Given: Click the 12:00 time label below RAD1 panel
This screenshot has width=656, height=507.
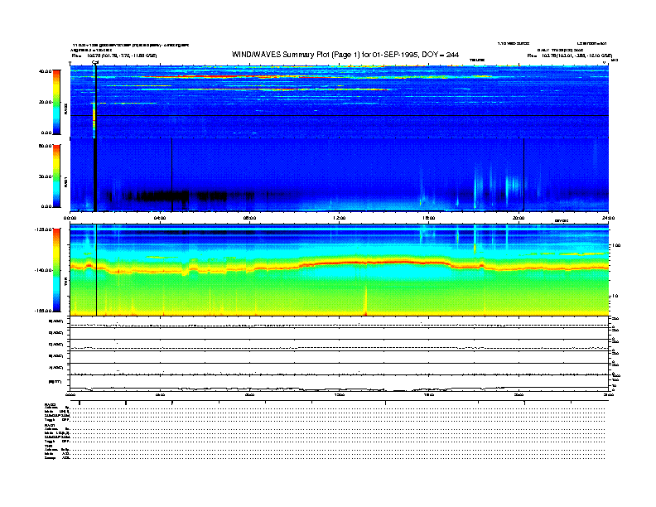Looking at the screenshot, I should coord(340,218).
